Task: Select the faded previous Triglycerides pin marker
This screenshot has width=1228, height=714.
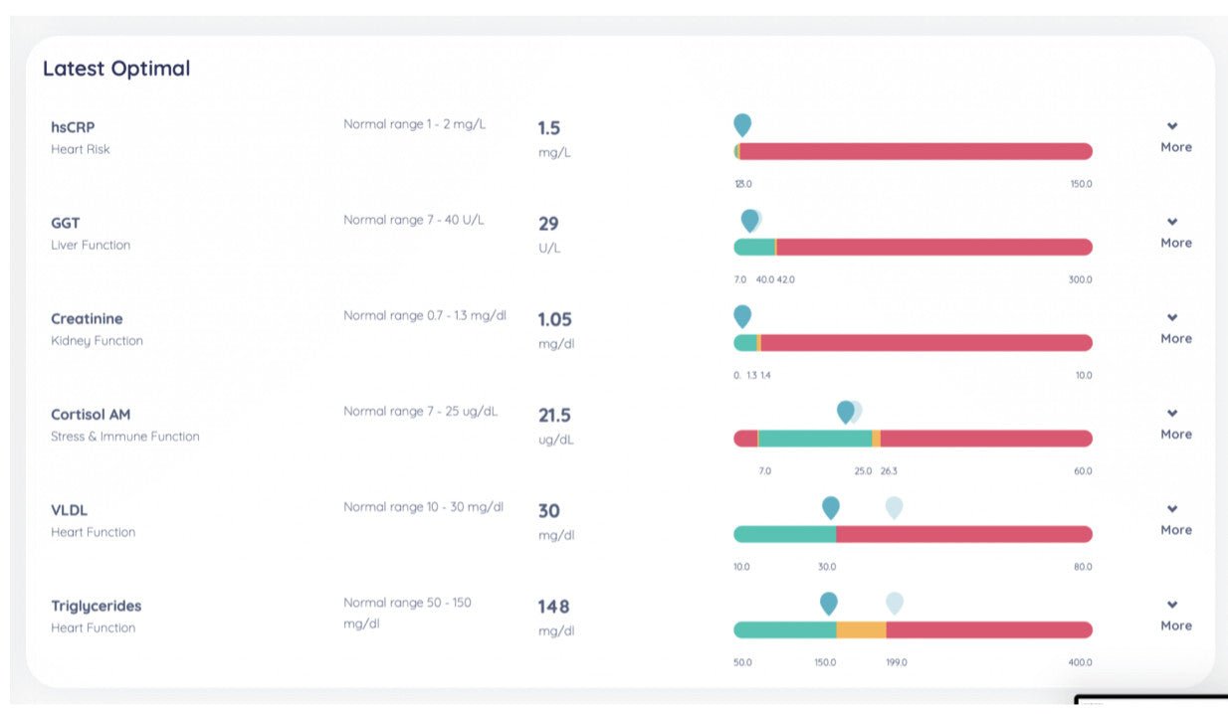Action: pyautogui.click(x=895, y=603)
